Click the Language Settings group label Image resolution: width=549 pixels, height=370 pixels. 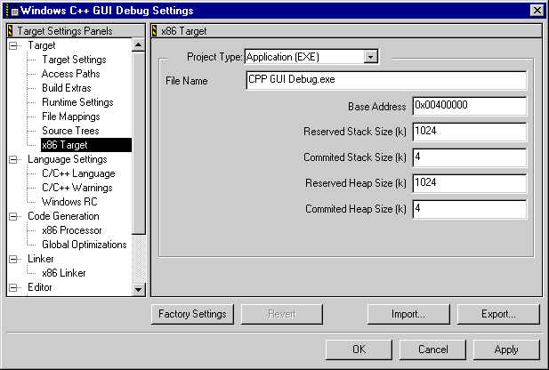point(68,159)
